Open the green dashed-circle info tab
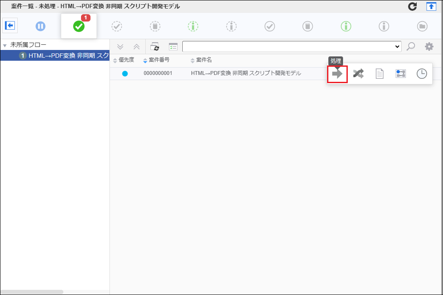Screen dimensions: 443x295 click(x=193, y=26)
